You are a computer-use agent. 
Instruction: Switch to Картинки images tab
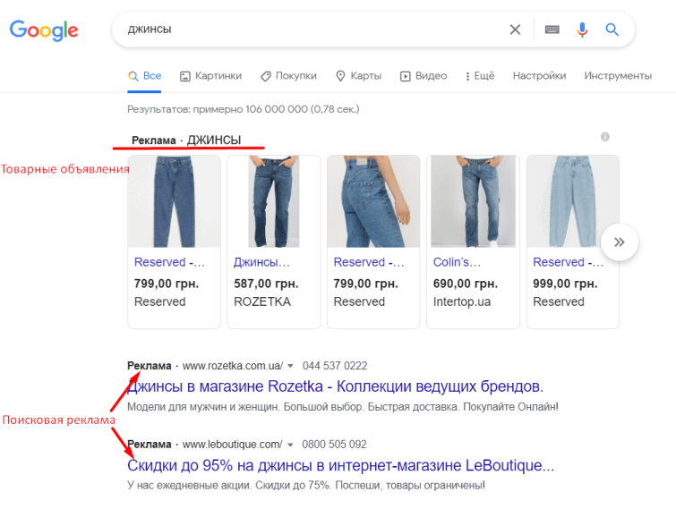click(210, 76)
